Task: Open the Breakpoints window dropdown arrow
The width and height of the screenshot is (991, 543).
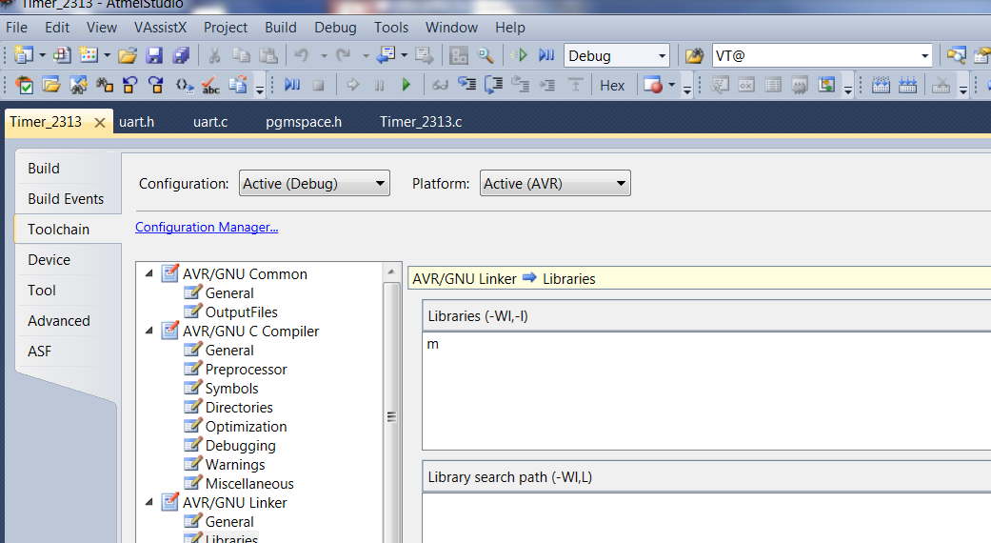Action: [671, 85]
